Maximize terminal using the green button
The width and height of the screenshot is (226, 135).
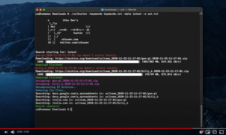pos(44,10)
